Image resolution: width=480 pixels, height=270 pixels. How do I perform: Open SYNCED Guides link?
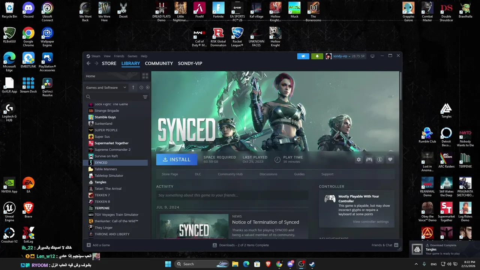point(299,174)
